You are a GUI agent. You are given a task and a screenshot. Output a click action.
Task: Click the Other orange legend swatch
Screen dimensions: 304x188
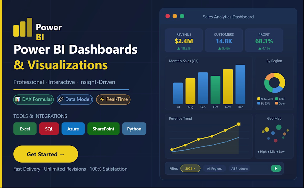[276, 103]
